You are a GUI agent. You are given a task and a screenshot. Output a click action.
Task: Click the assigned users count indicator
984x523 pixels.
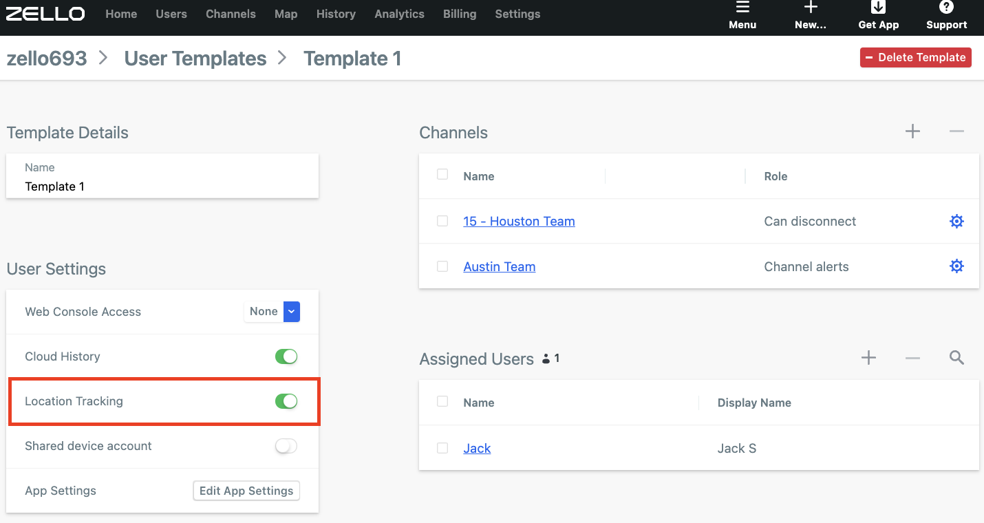click(551, 359)
